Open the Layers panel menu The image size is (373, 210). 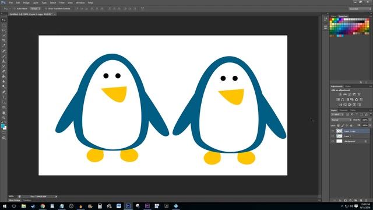click(371, 110)
